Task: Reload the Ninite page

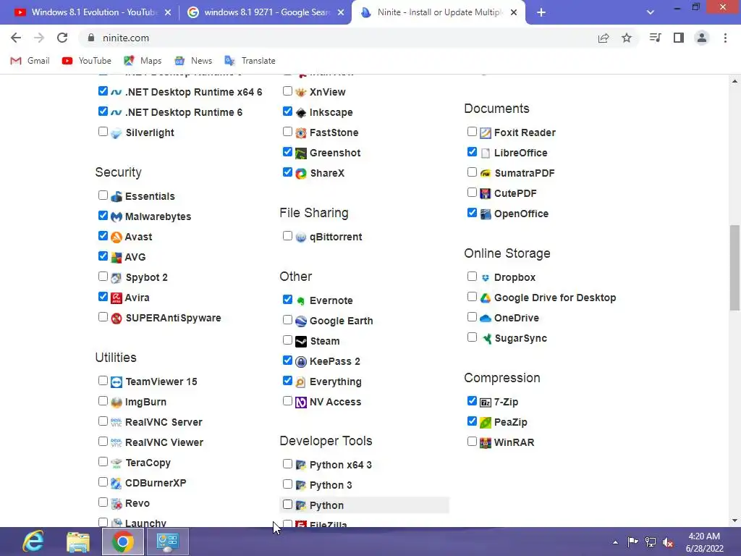Action: click(62, 38)
